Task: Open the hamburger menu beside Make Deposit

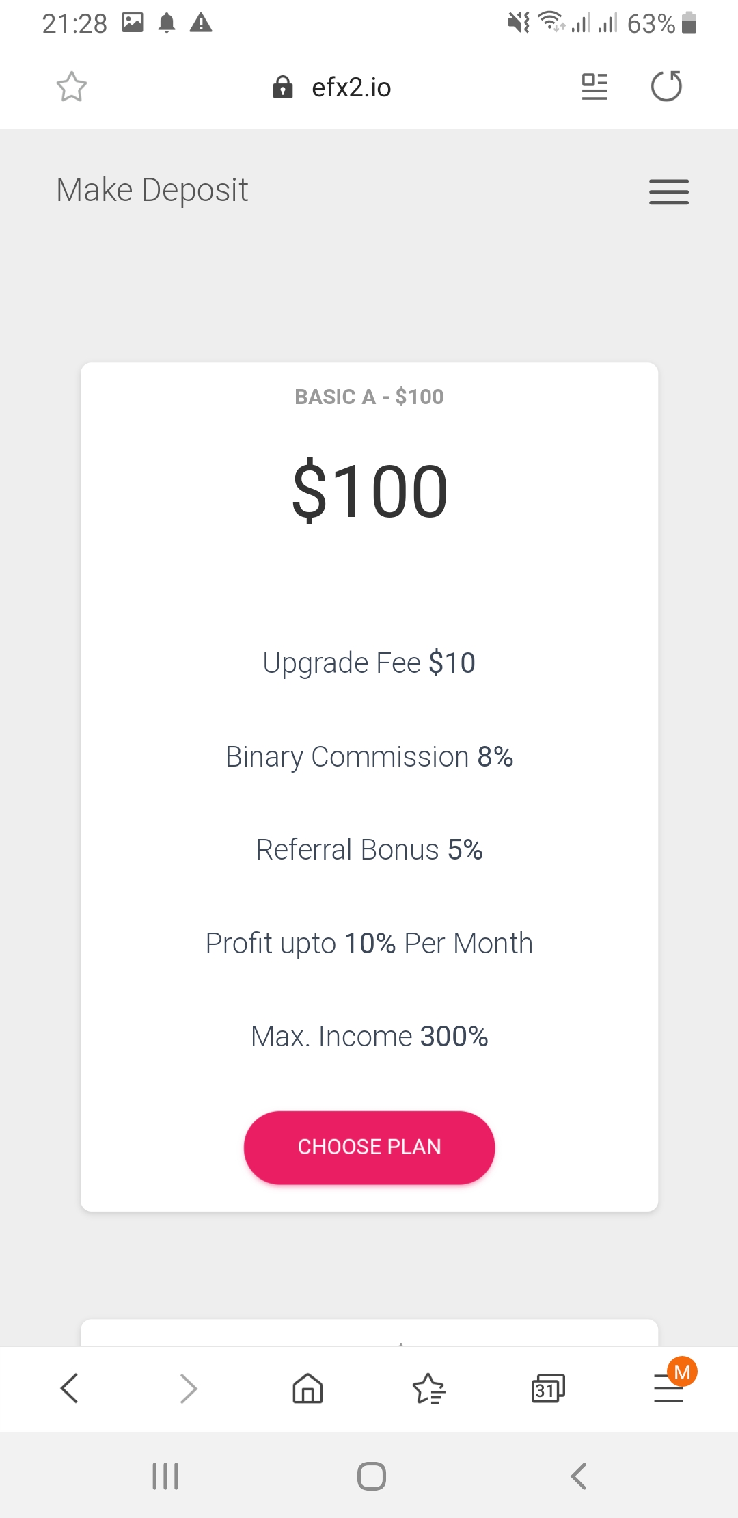Action: (x=668, y=191)
